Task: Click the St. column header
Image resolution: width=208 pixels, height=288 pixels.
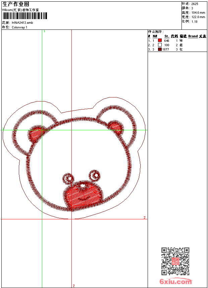Action: coord(166,36)
